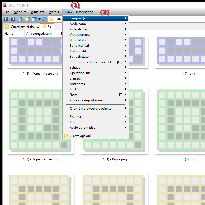Sort by the Änderungsdatum column header

(x=42, y=34)
